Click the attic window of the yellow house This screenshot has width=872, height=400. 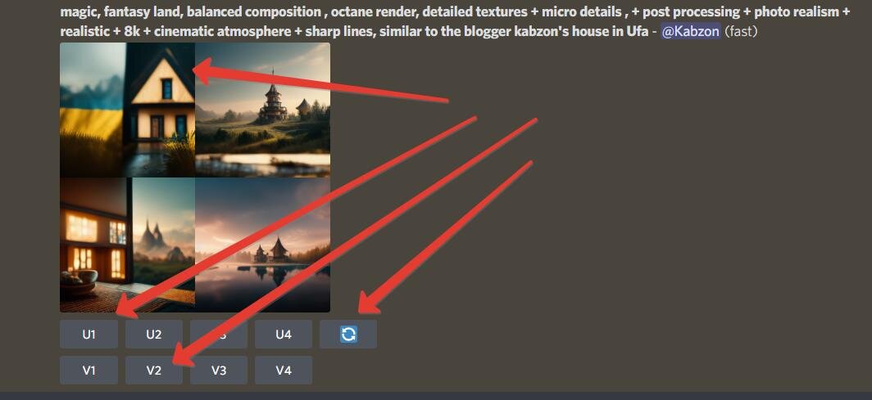167,88
